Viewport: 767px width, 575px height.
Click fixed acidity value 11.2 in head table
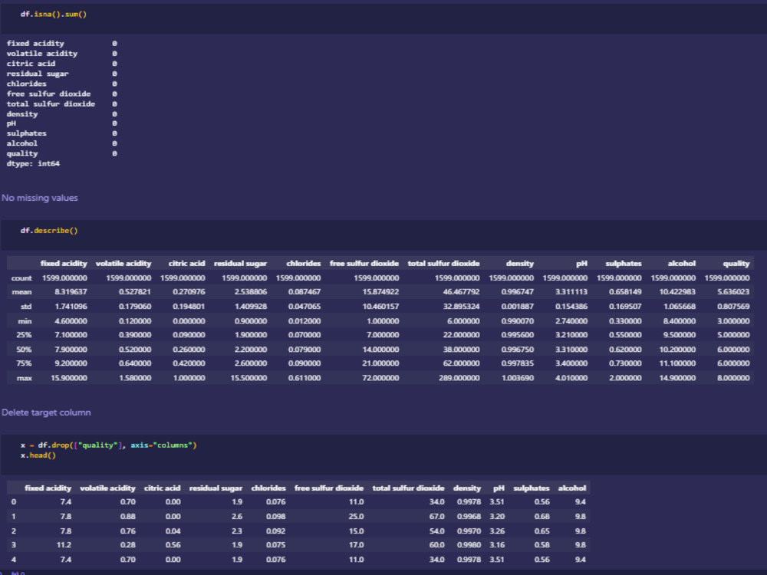[64, 544]
